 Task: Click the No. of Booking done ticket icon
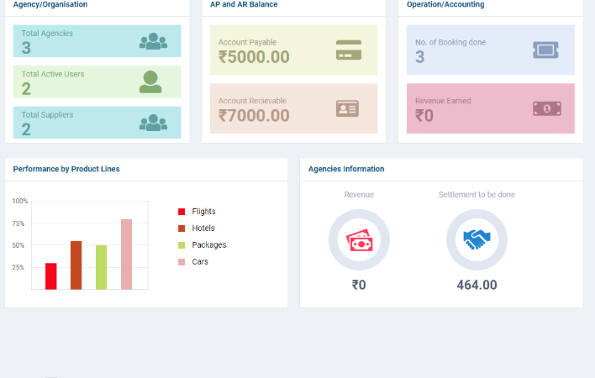pyautogui.click(x=545, y=50)
